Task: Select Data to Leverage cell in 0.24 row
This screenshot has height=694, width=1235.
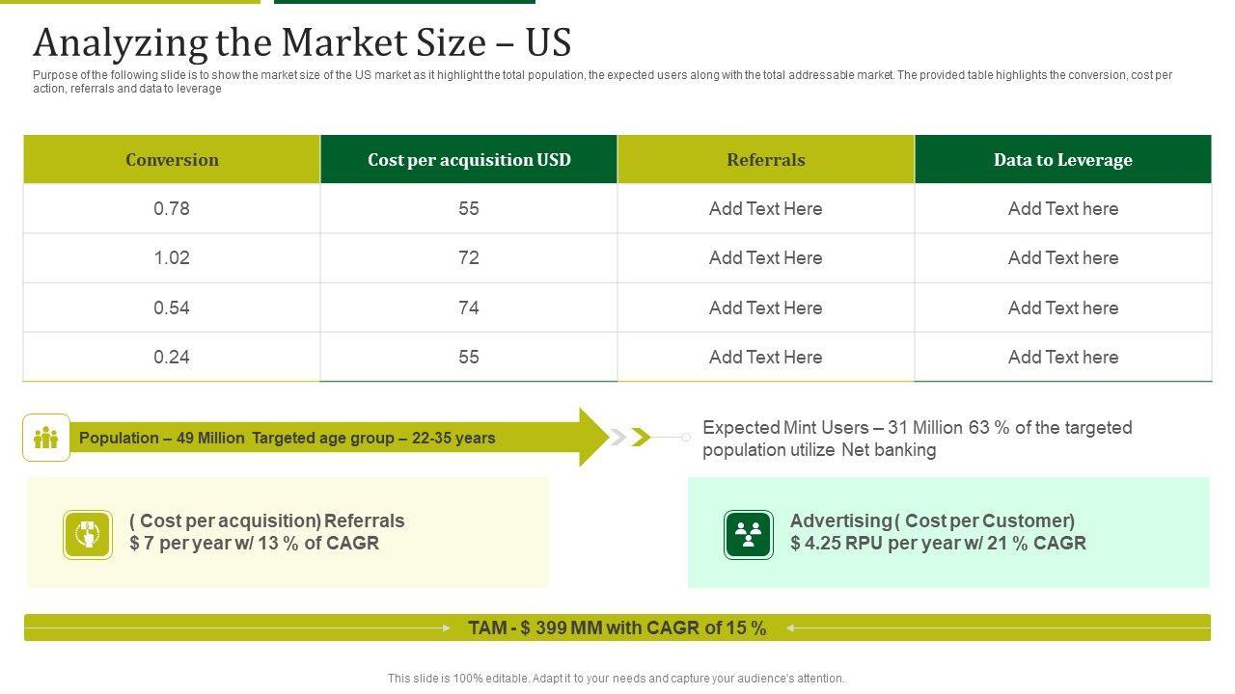Action: point(1063,358)
